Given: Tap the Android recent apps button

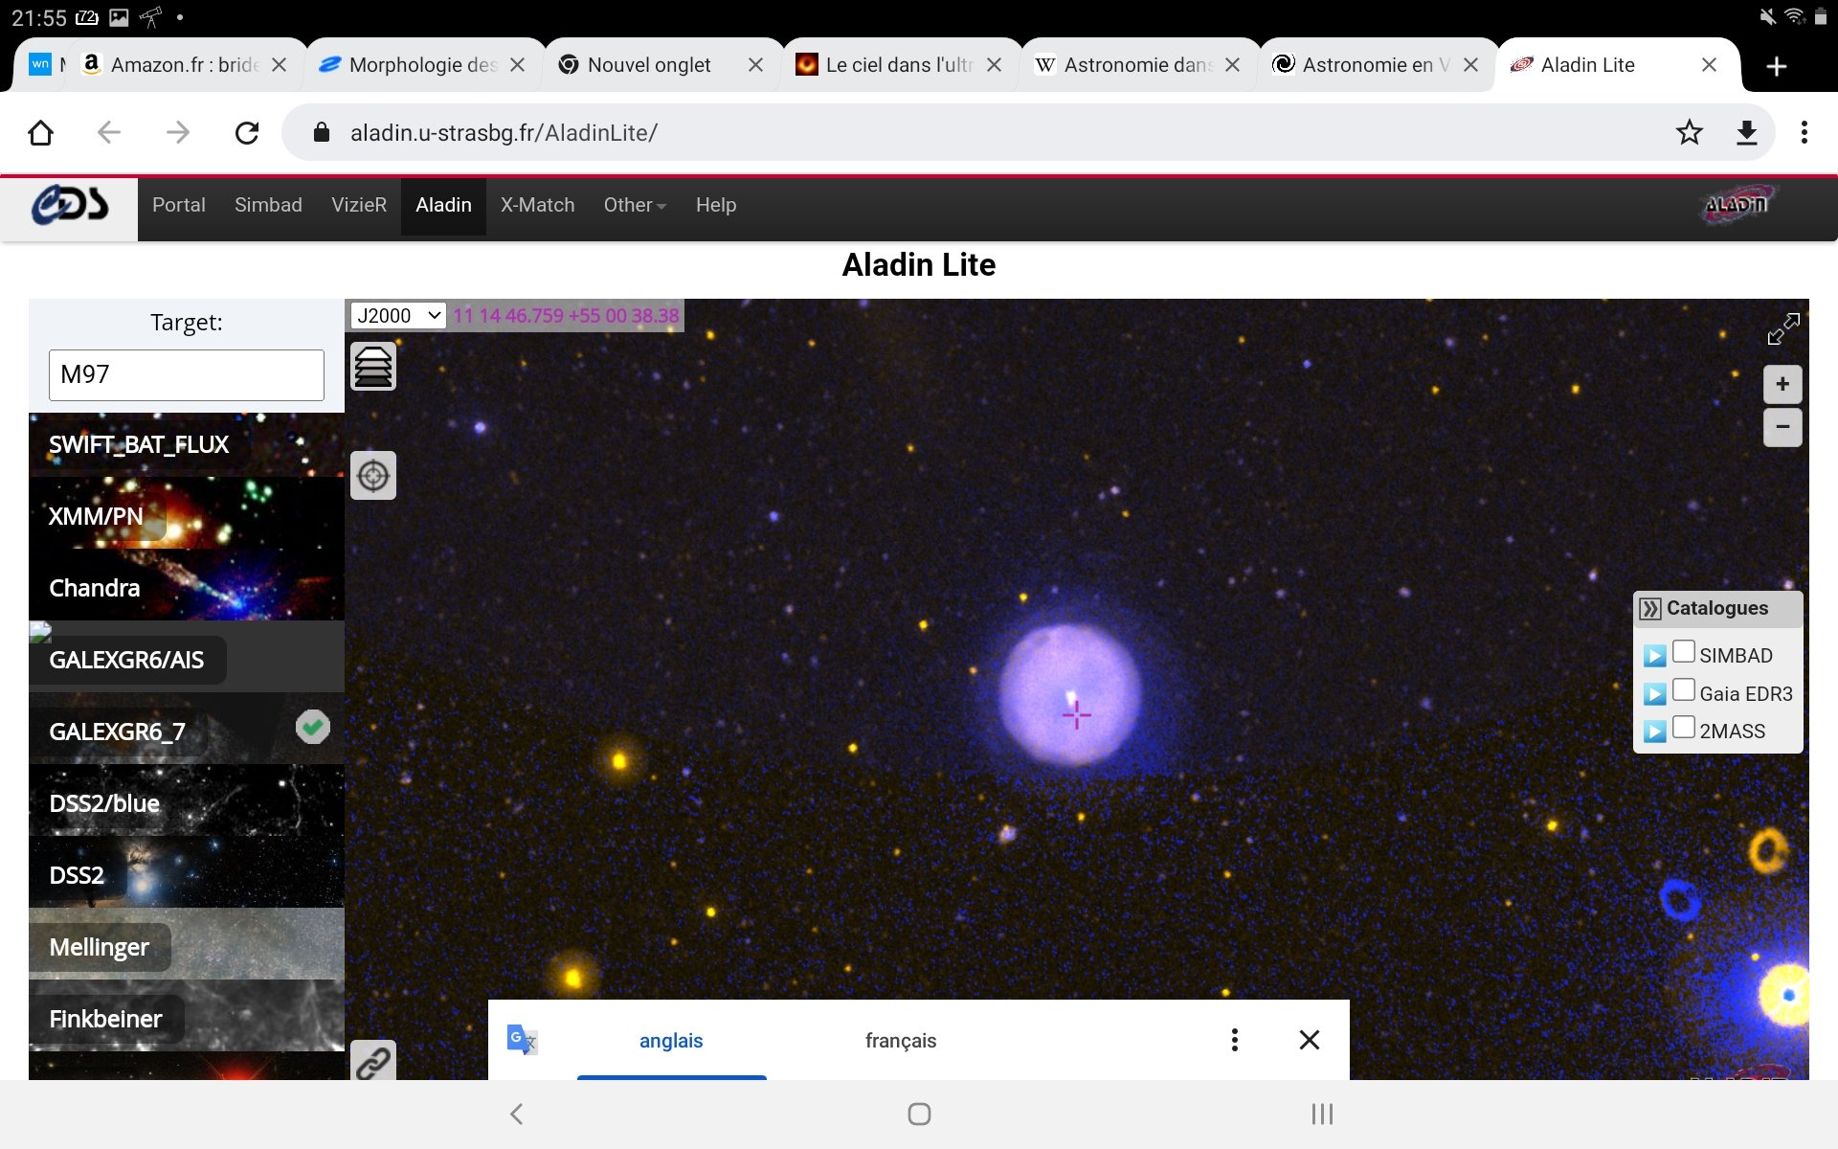Looking at the screenshot, I should point(1322,1114).
